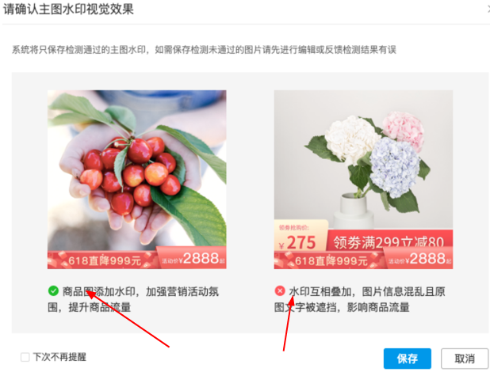Select the hydrangea flower product image
The width and height of the screenshot is (490, 372).
pyautogui.click(x=363, y=180)
